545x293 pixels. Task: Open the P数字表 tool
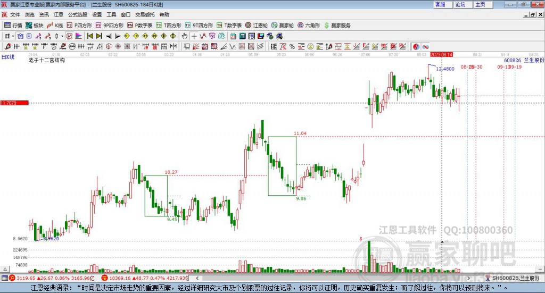tap(140, 26)
